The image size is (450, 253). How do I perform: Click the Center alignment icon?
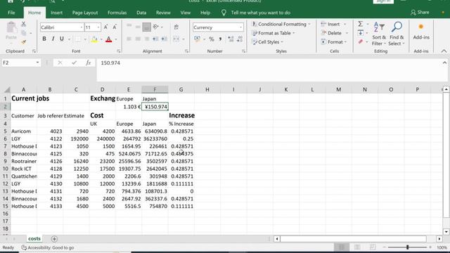[138, 39]
